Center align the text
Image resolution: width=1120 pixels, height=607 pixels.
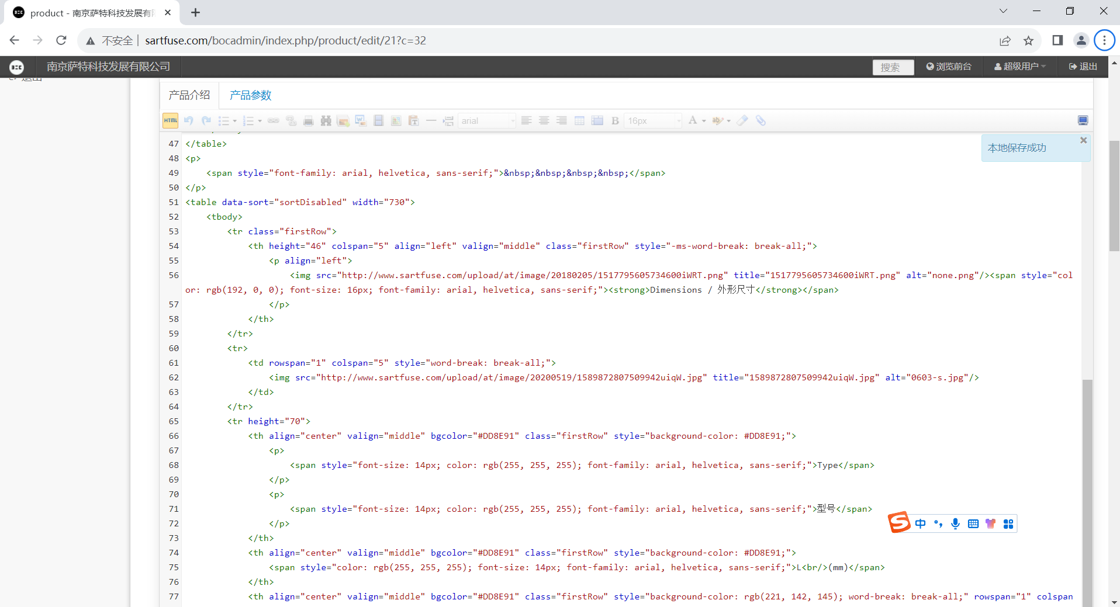544,120
